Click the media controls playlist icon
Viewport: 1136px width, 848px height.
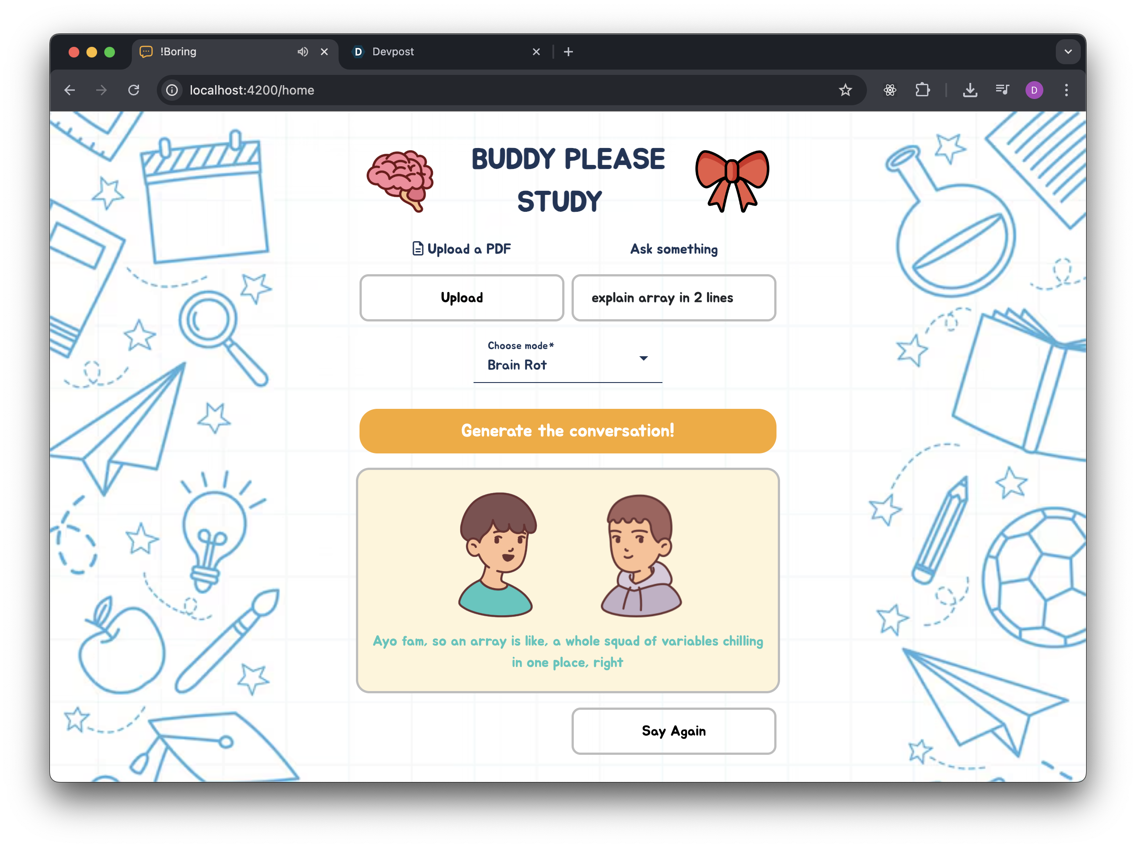[x=1001, y=91]
